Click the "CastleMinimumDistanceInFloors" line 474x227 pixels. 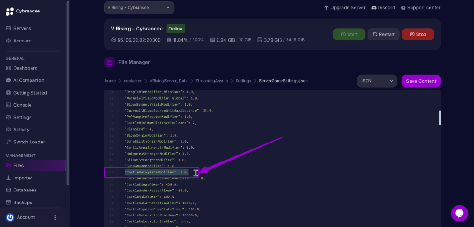(x=160, y=123)
